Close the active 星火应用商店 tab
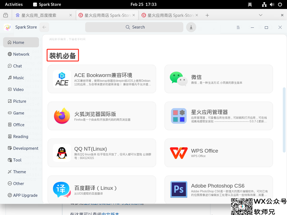The width and height of the screenshot is (287, 215). click(x=134, y=15)
